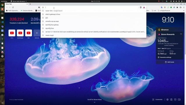
Task: Select suggestion 'consulta cep sao sepe'
Action: [94, 21]
